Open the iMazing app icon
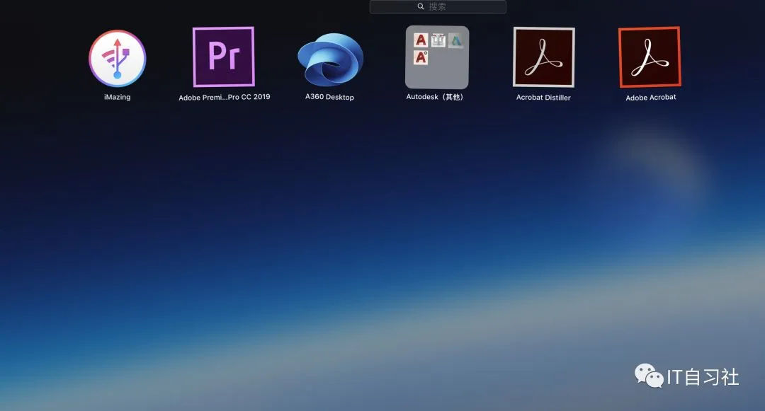The image size is (765, 411). point(117,59)
